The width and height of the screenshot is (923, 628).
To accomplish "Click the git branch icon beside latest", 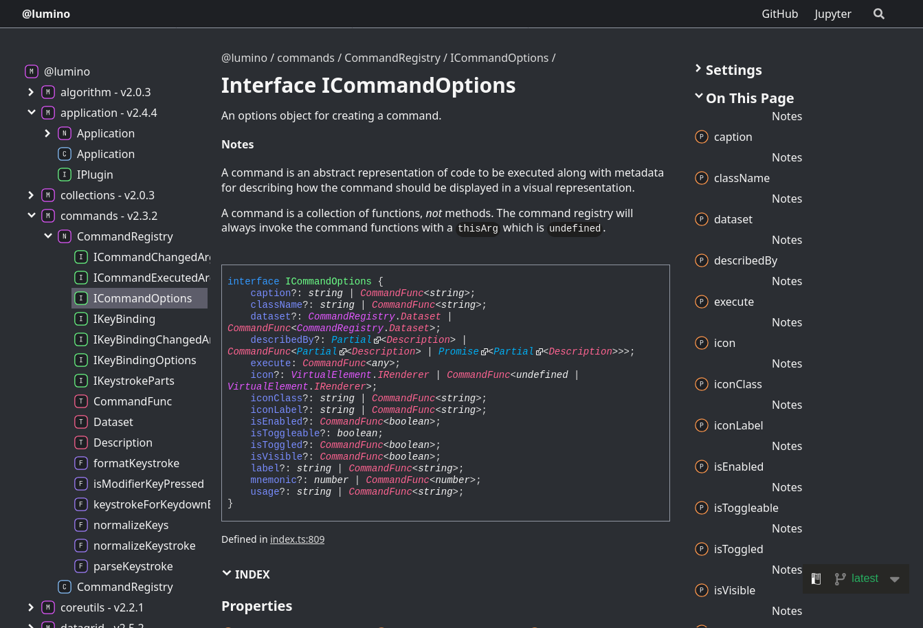I will click(x=840, y=579).
